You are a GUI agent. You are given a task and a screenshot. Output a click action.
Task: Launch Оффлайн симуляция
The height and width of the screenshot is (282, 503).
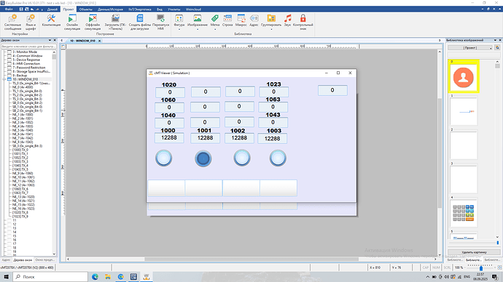pos(93,18)
